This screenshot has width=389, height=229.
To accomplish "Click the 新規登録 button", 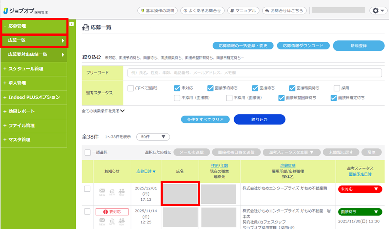I will [x=358, y=45].
